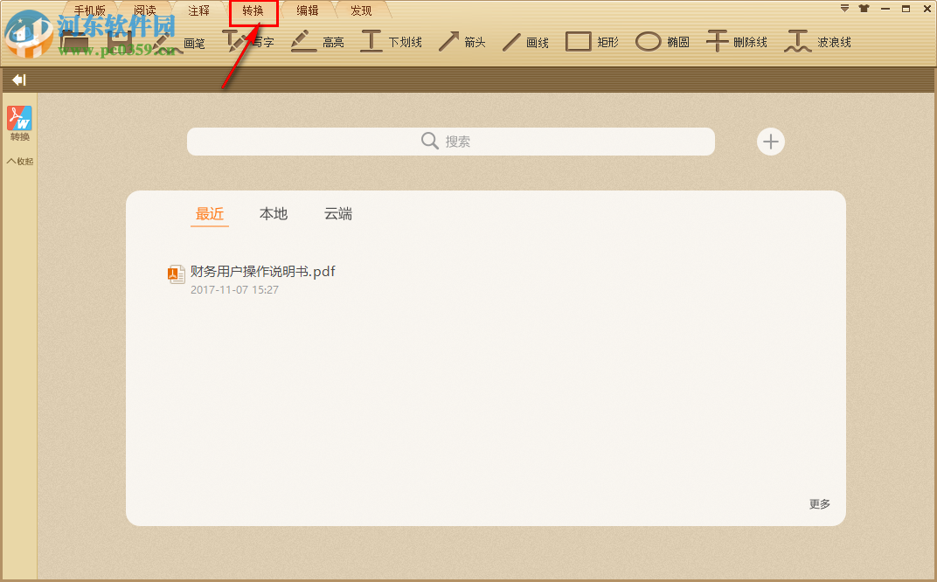Open the PDF-to-Word 转换 converter
This screenshot has width=937, height=582.
tap(19, 122)
